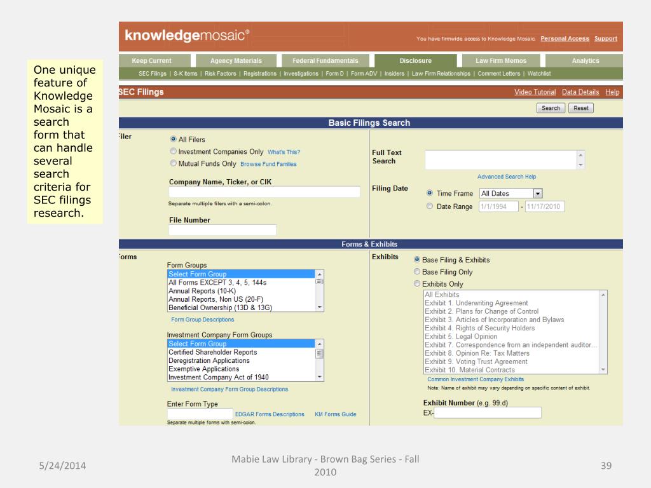Image resolution: width=651 pixels, height=488 pixels.
Task: Click the start date field 1/1/1994
Action: [x=498, y=207]
